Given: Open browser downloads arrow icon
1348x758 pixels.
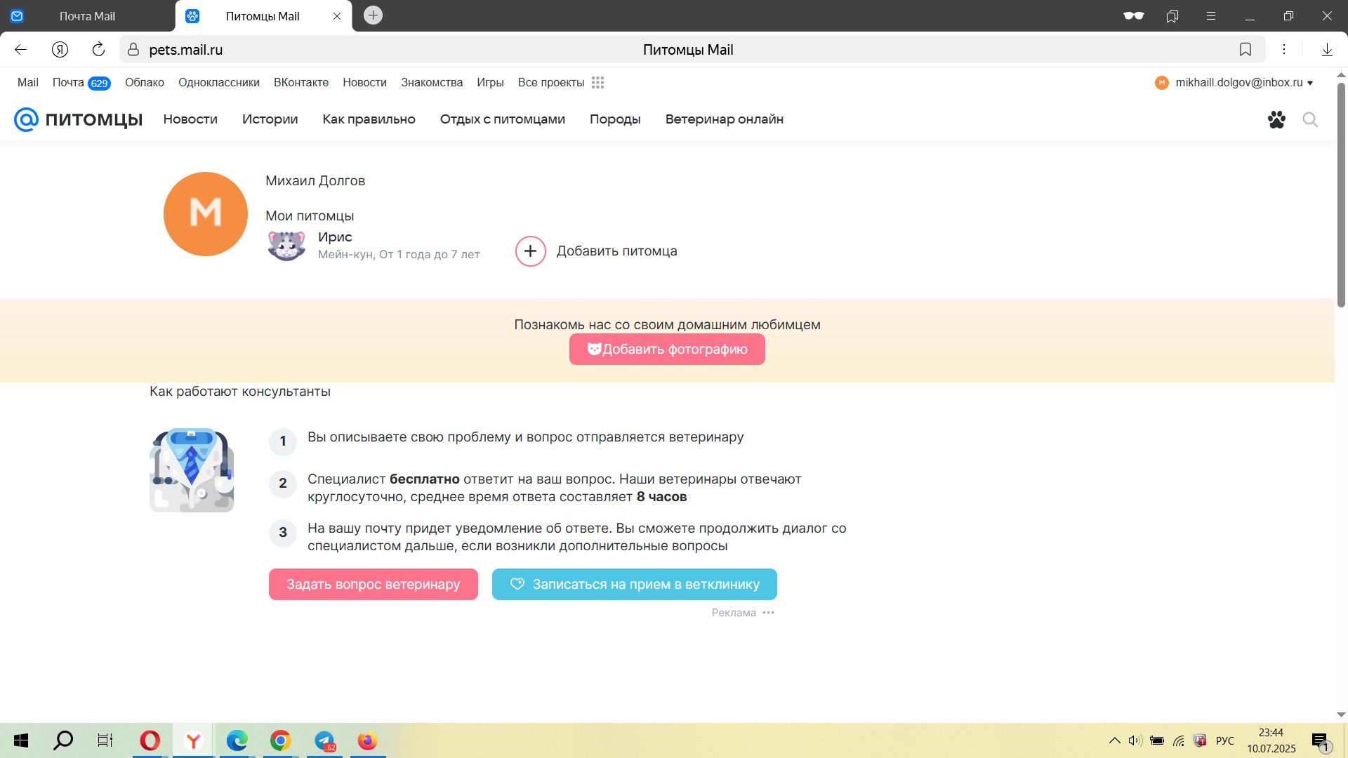Looking at the screenshot, I should point(1327,49).
